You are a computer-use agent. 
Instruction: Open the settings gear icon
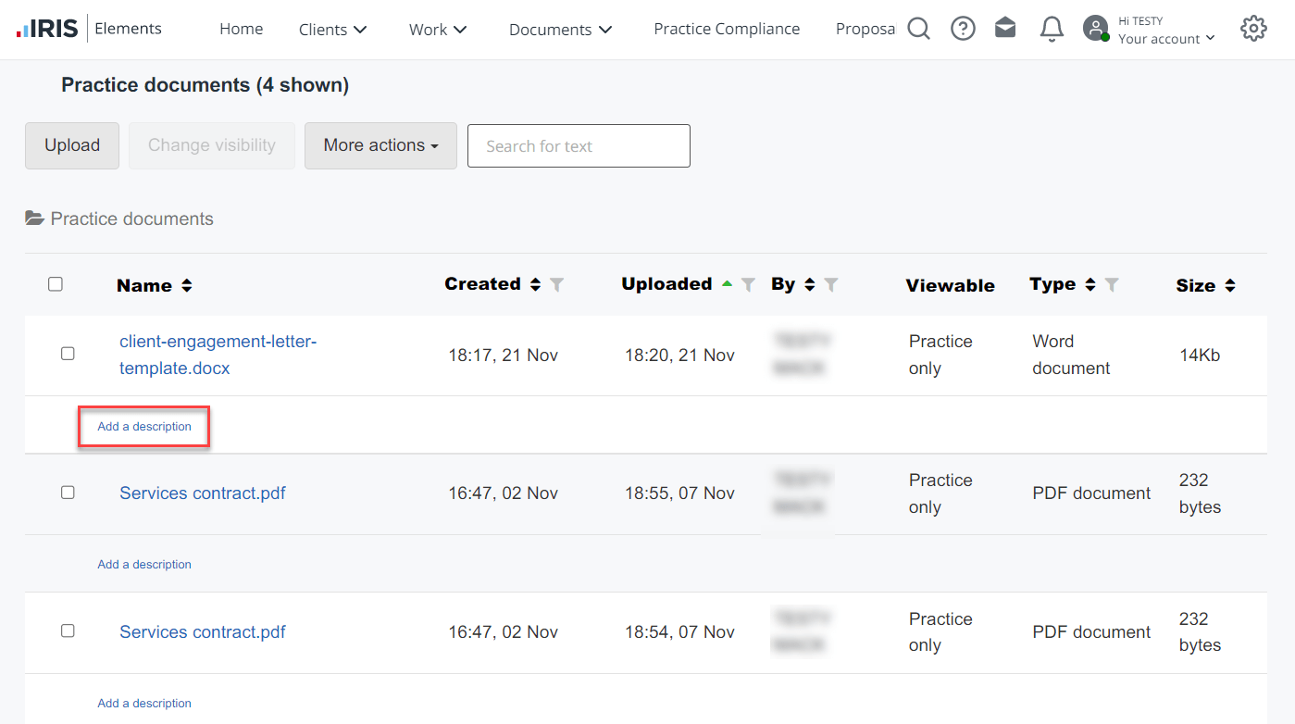[x=1253, y=29]
